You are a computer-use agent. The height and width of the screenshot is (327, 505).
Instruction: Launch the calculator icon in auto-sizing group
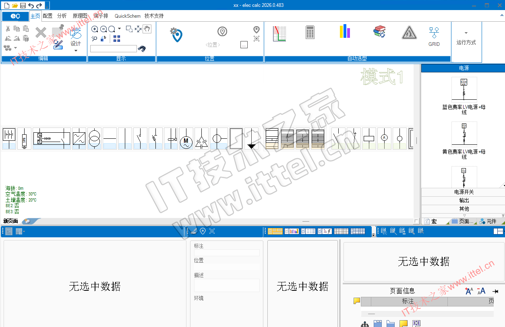310,32
